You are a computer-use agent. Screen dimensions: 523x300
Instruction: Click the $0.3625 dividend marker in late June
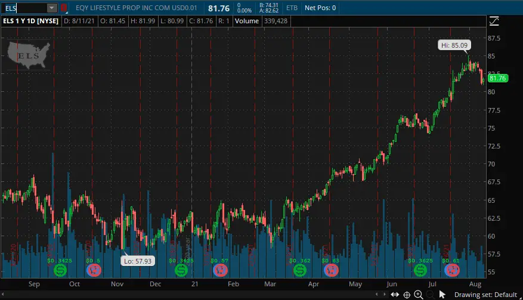(x=420, y=270)
